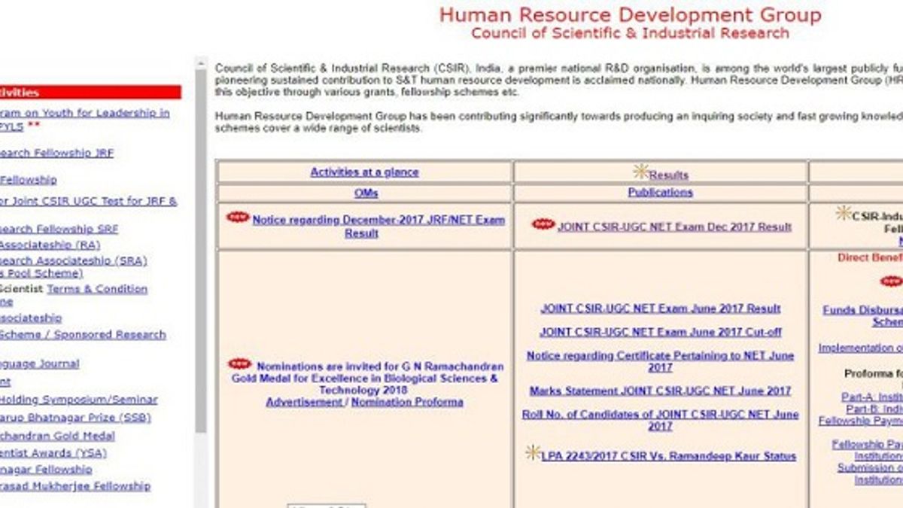Click the star icon beside Results
Image resolution: width=903 pixels, height=508 pixels.
[640, 172]
